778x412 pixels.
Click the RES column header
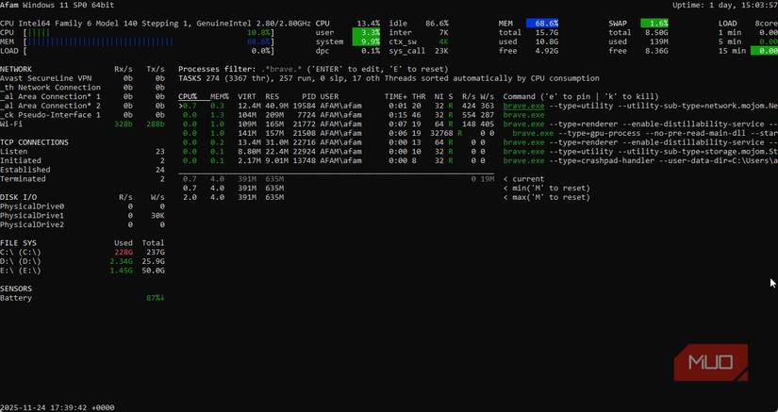(x=272, y=97)
